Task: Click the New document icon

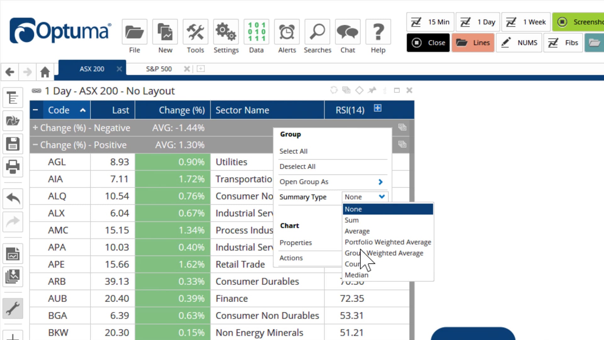Action: (x=165, y=32)
